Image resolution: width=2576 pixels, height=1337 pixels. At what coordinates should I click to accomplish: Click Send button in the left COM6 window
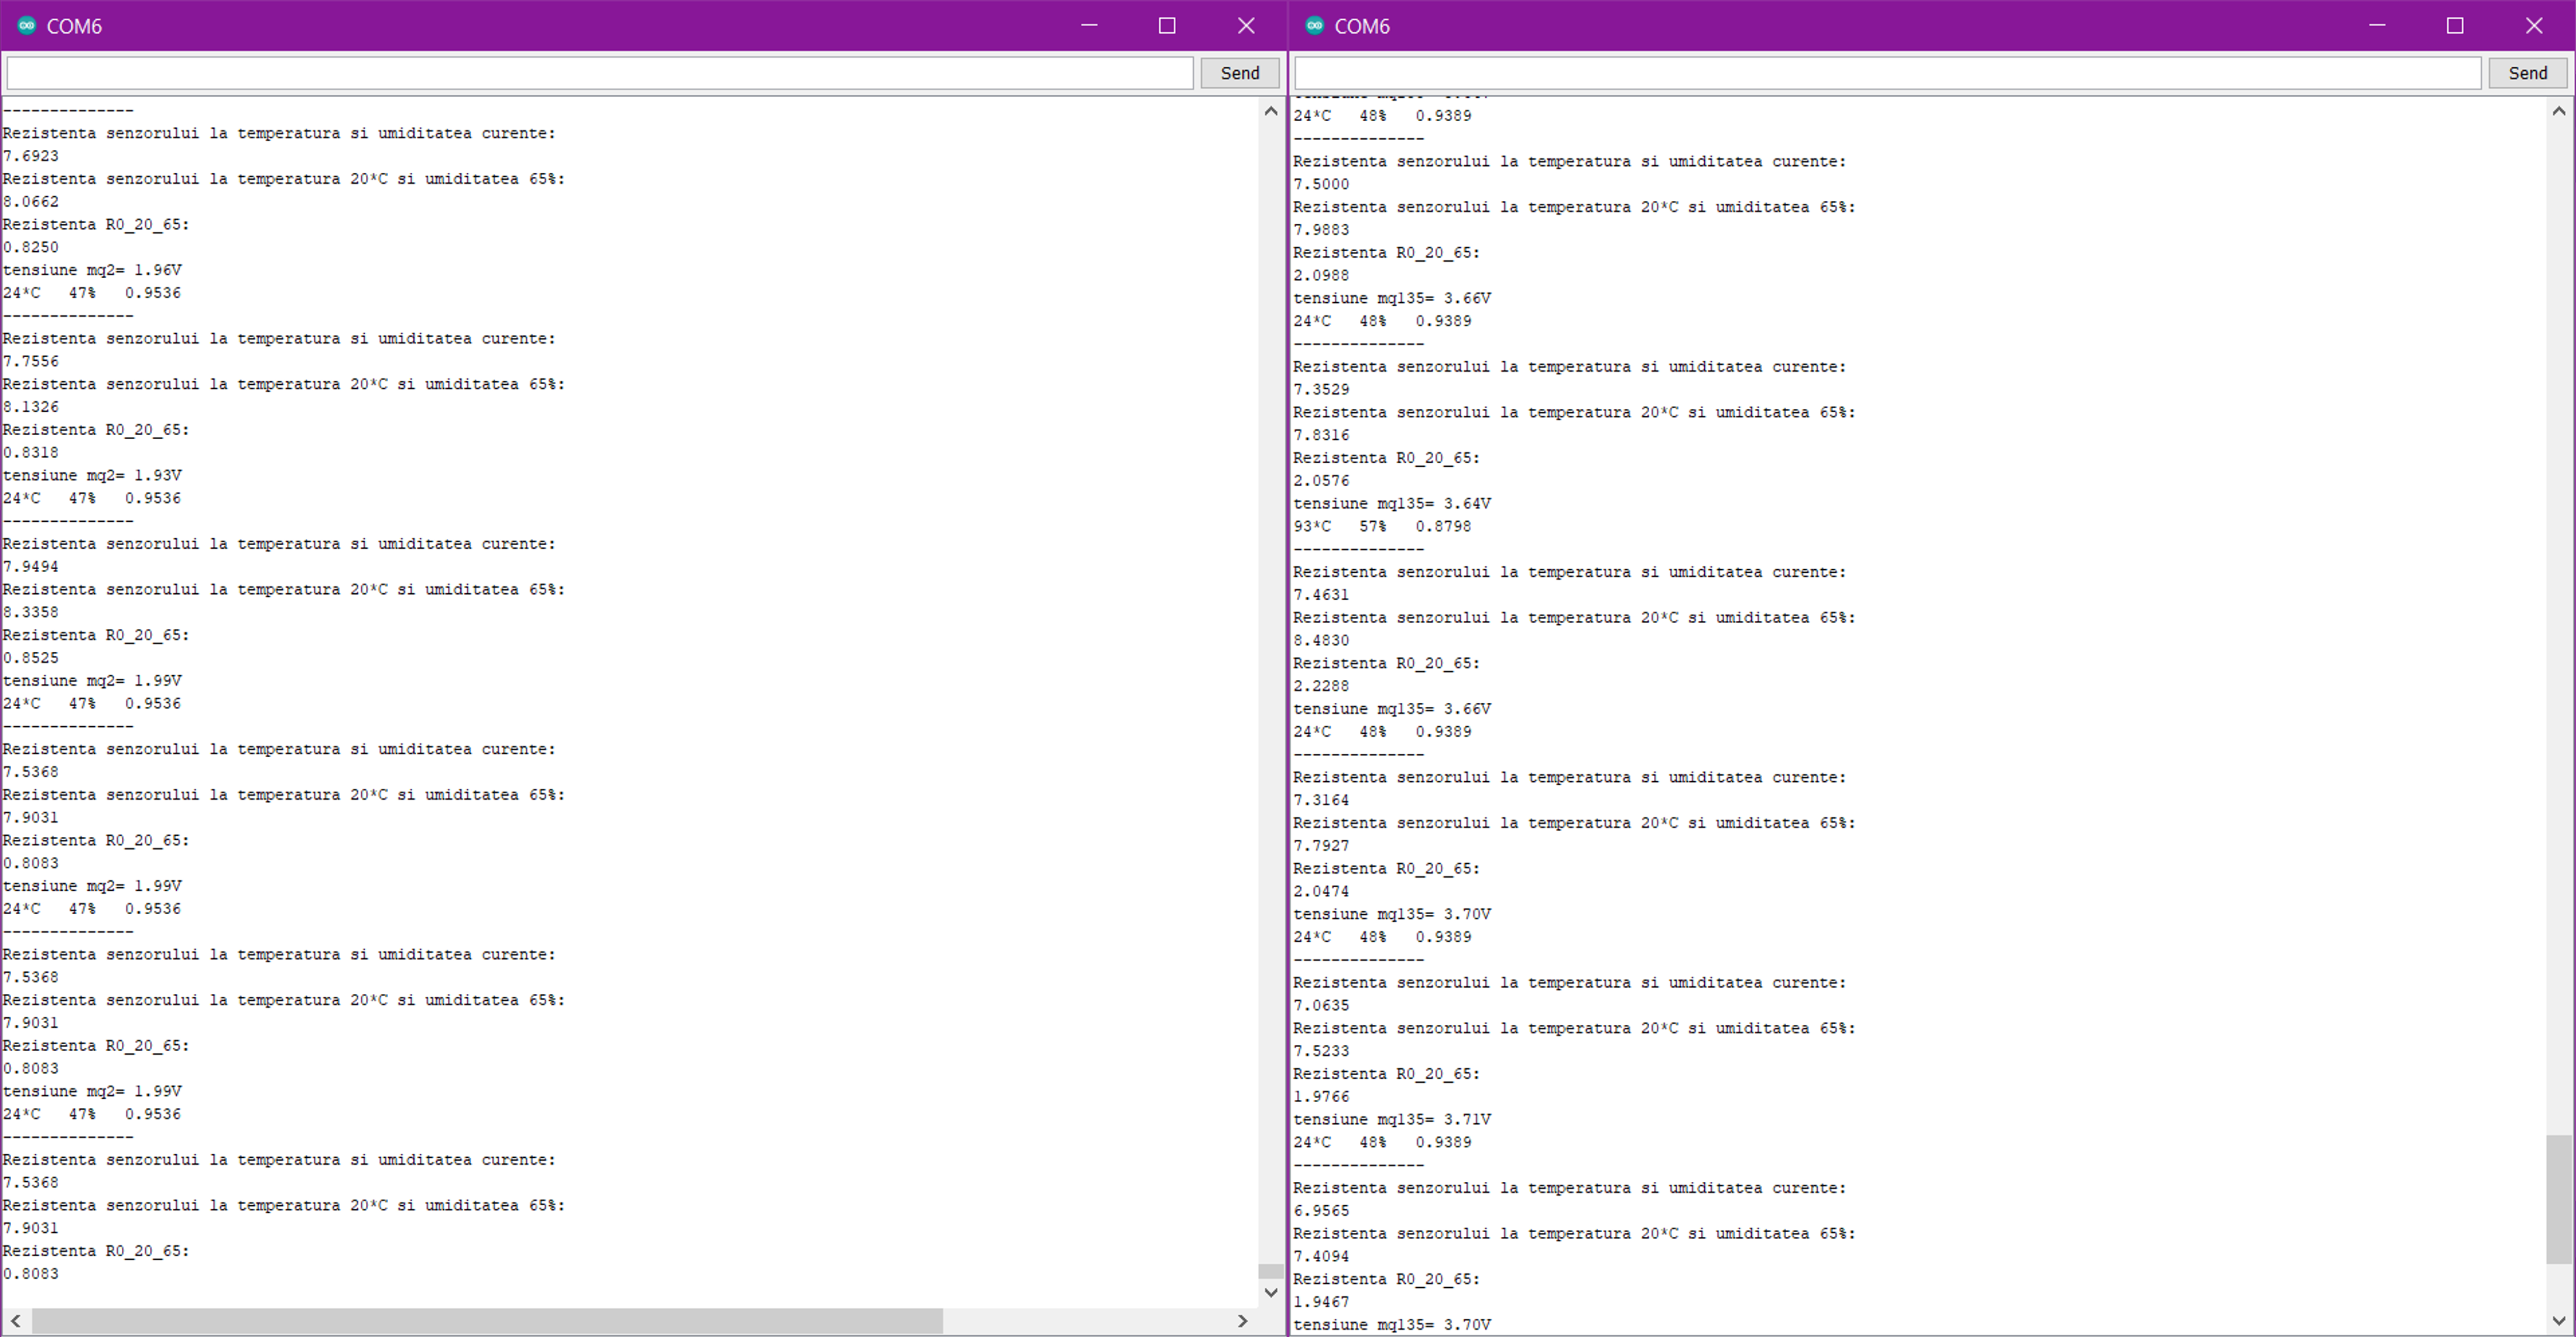click(x=1240, y=73)
